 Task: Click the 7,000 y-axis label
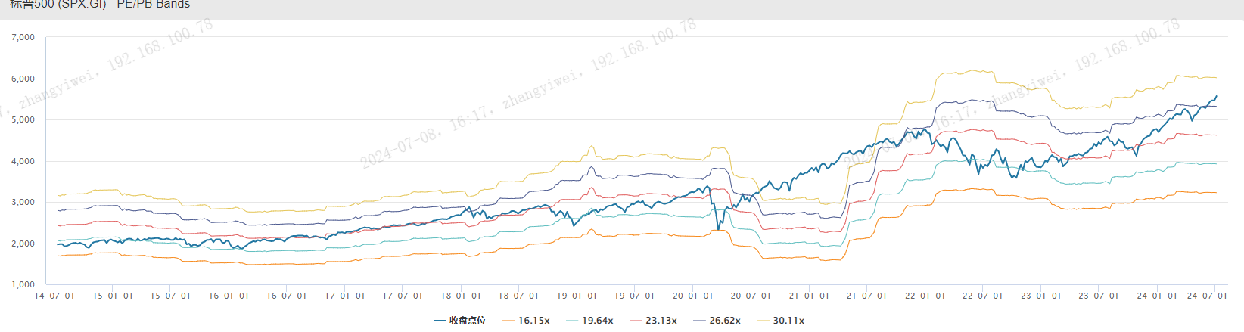click(x=23, y=37)
